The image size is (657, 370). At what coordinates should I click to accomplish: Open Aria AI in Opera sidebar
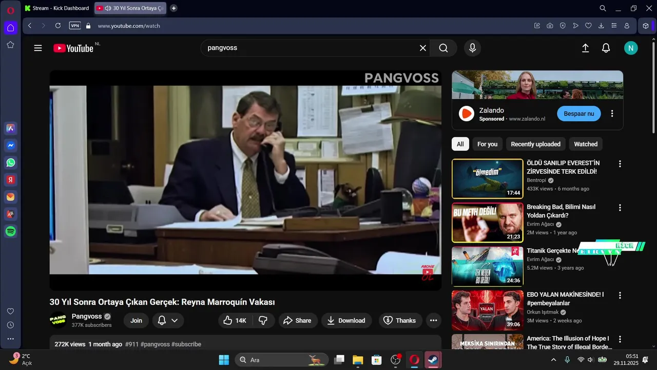10,128
